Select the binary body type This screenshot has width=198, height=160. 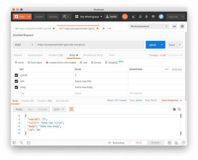pyautogui.click(x=92, y=62)
